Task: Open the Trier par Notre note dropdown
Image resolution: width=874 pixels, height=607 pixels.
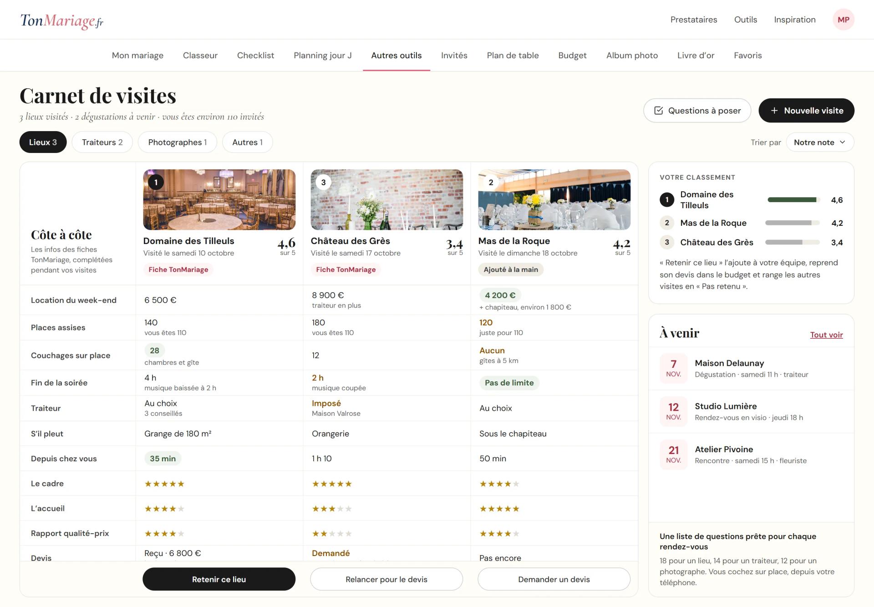Action: click(x=820, y=142)
